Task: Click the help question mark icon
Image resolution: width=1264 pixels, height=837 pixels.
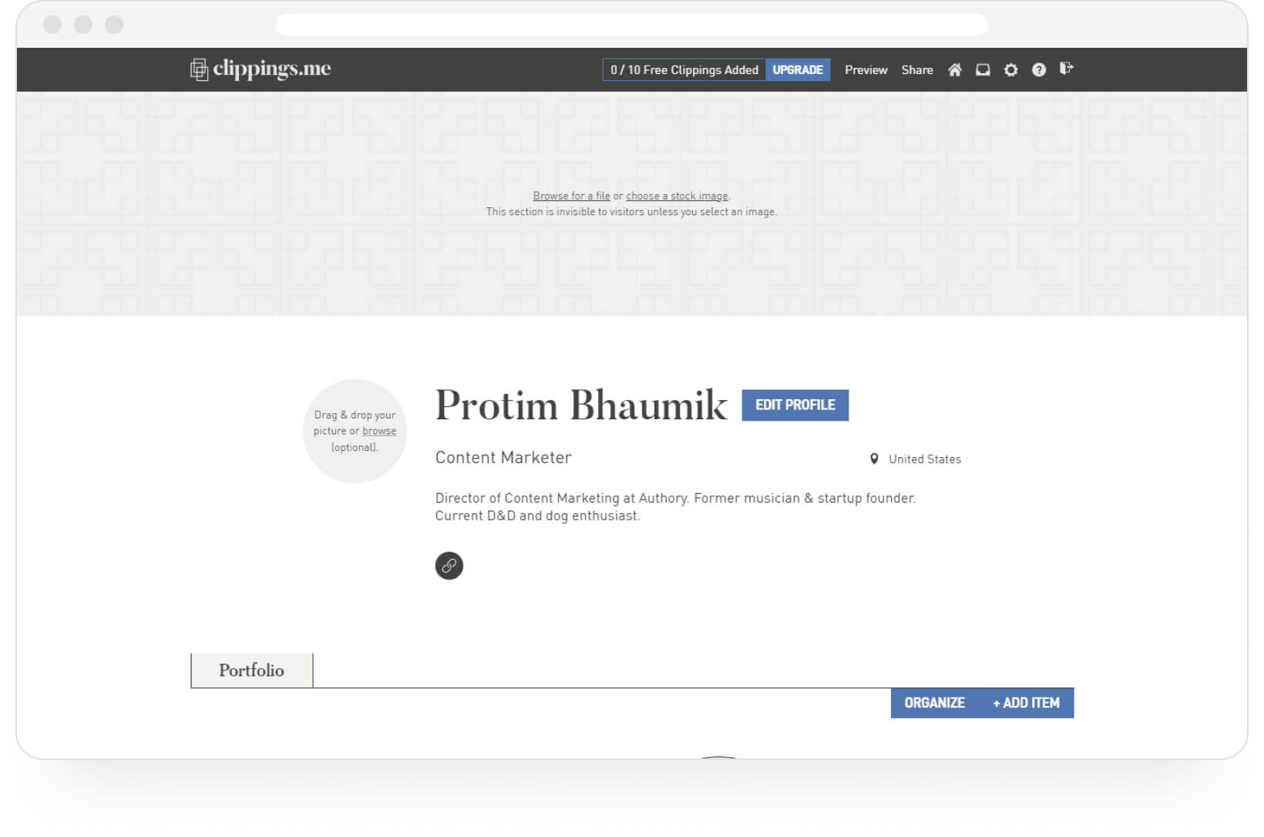Action: 1039,70
